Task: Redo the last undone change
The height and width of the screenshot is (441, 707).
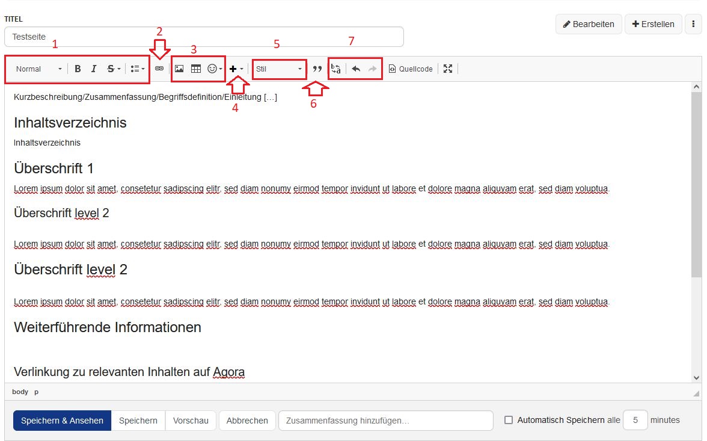Action: 373,69
